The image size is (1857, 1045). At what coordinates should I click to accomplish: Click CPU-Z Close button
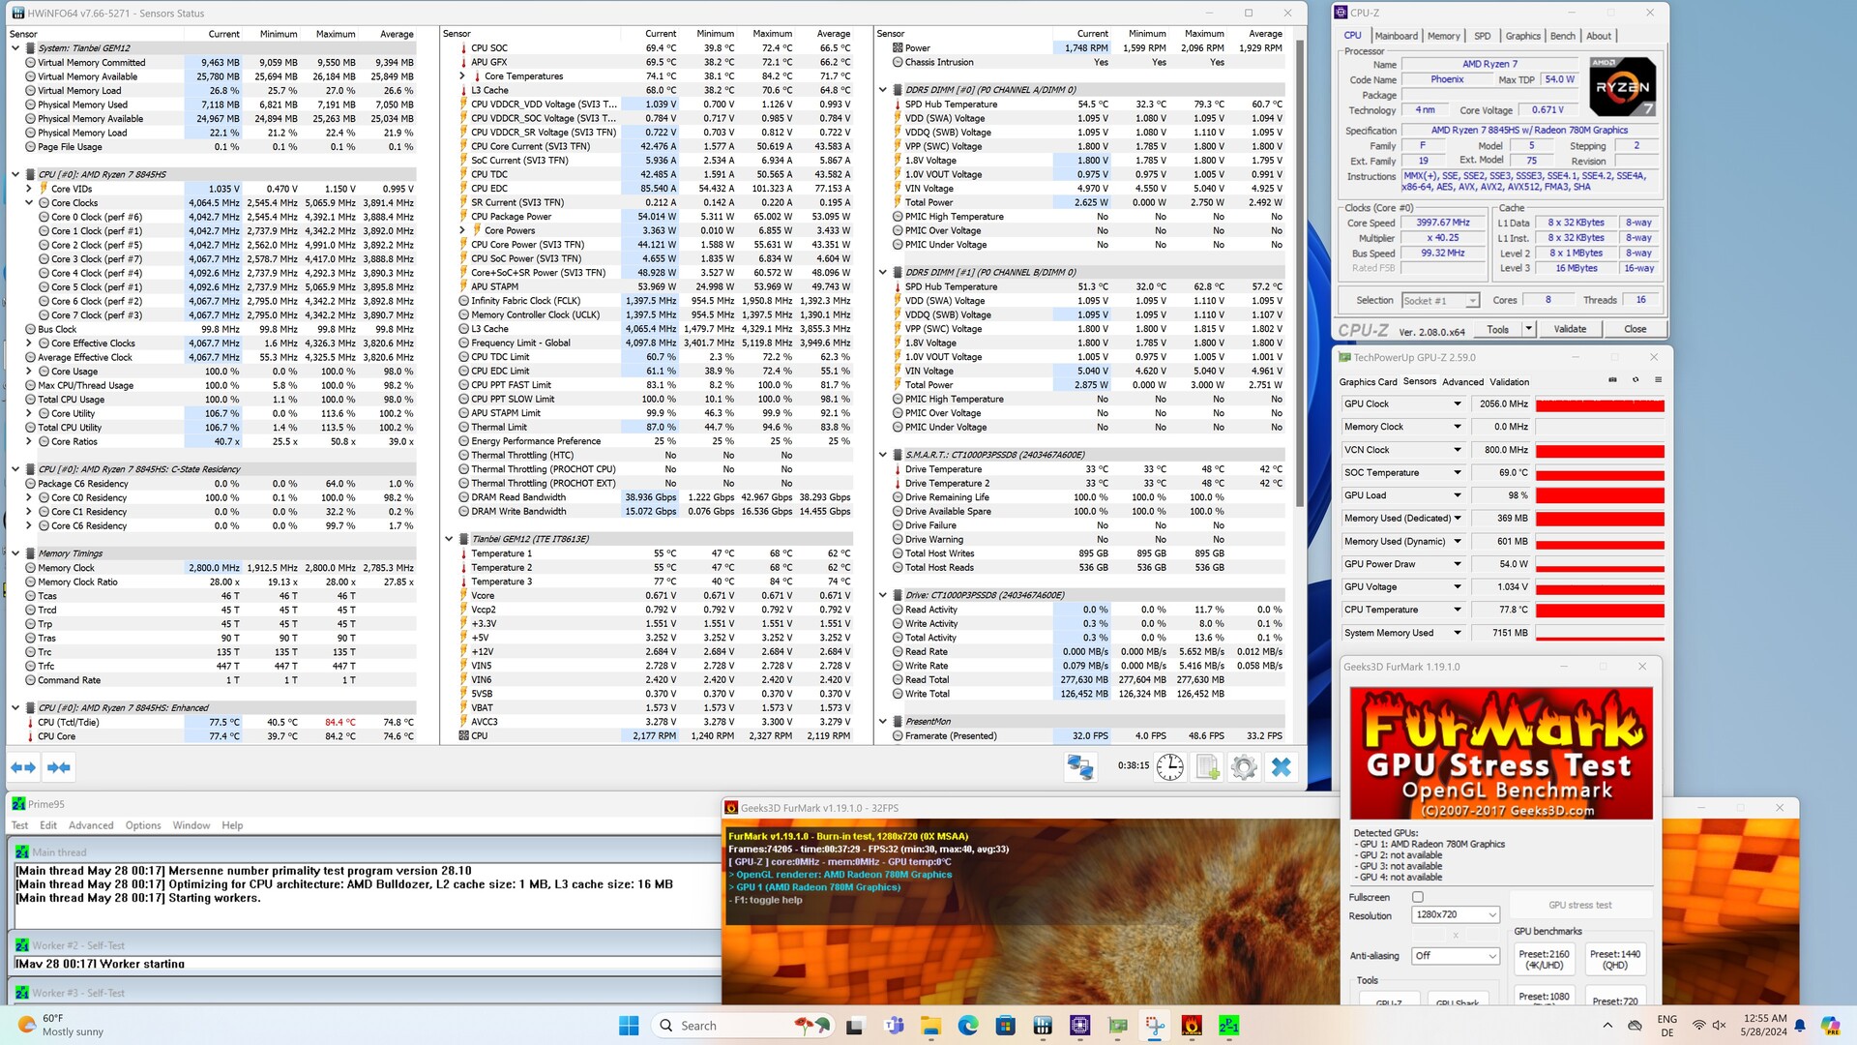(1635, 329)
